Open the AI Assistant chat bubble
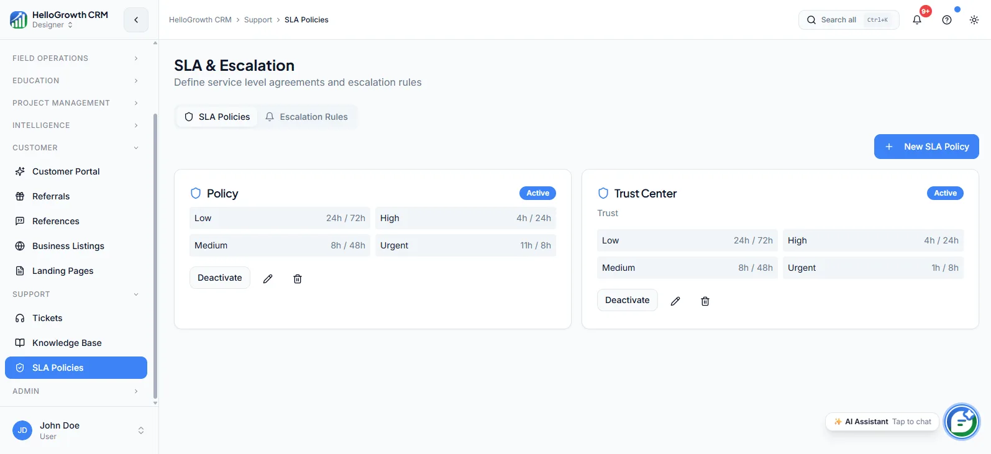 (962, 422)
